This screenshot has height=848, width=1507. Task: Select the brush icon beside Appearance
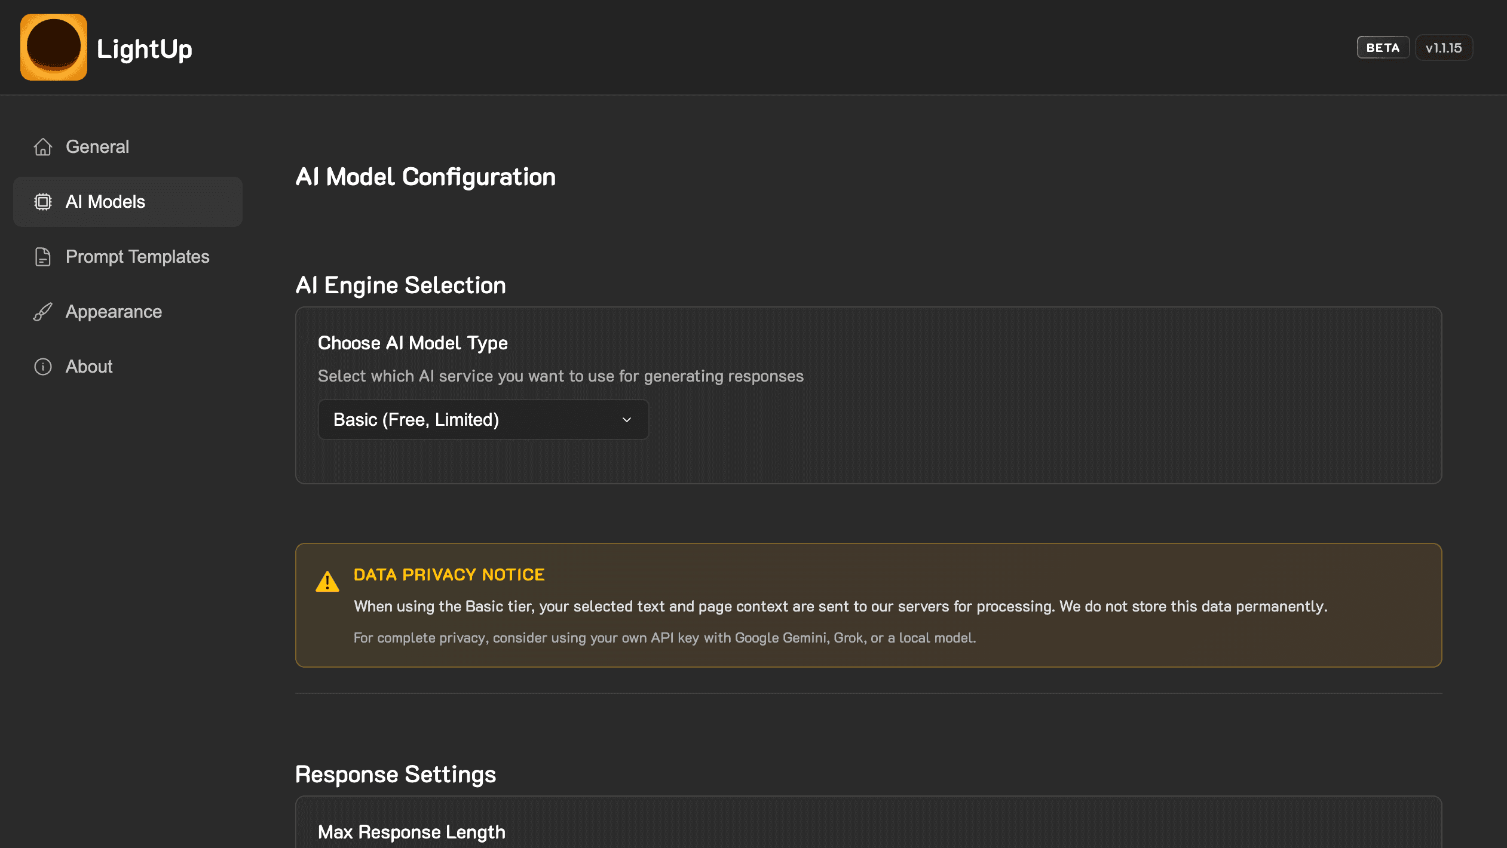coord(42,311)
